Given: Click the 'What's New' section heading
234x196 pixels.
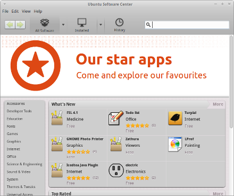Looking at the screenshot, I should point(63,104).
